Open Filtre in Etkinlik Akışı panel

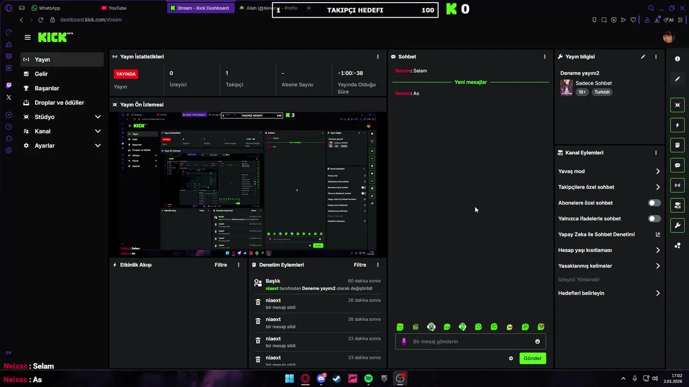(x=221, y=265)
